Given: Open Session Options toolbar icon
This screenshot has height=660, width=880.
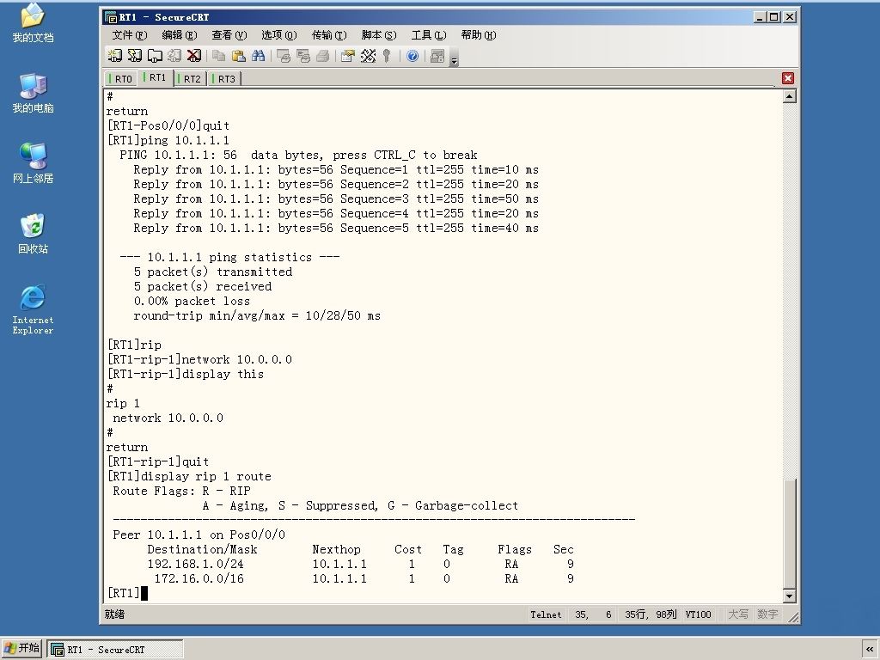Looking at the screenshot, I should pyautogui.click(x=348, y=56).
